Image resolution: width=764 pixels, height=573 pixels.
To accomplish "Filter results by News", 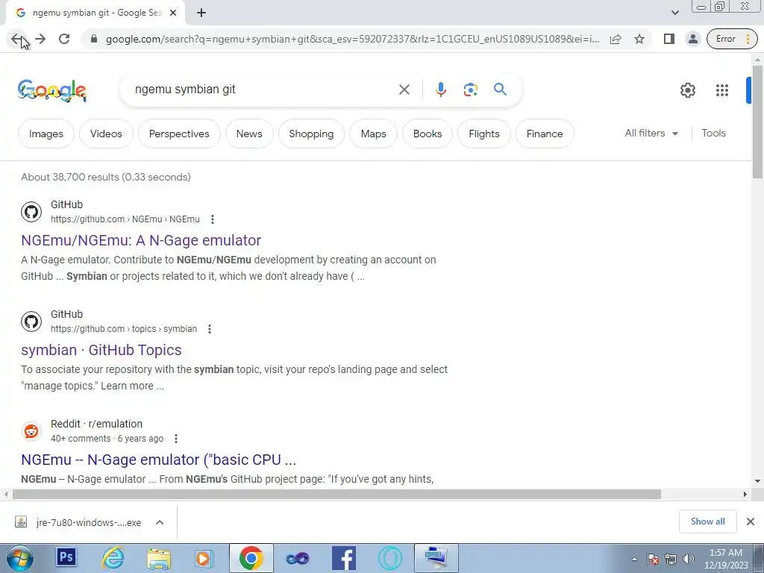I will tap(249, 134).
